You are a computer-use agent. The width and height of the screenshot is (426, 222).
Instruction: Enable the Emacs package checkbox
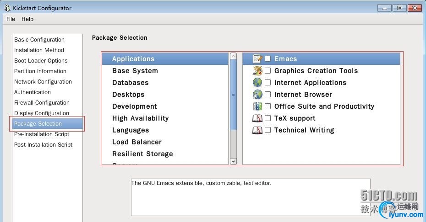click(268, 58)
